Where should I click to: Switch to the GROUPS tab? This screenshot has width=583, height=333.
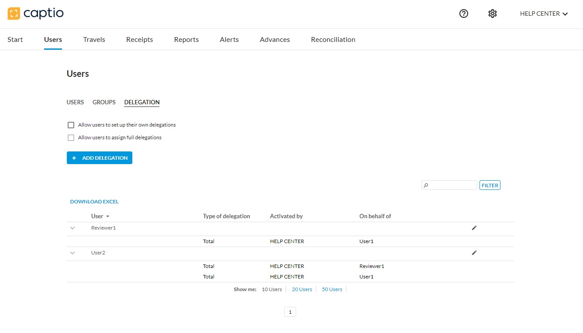click(104, 102)
